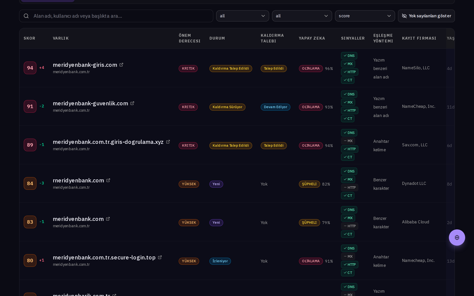Open external link for meridyenbank.com.tr.giris-dogrulama.xyz
Image resolution: width=474 pixels, height=296 pixels.
click(x=168, y=142)
